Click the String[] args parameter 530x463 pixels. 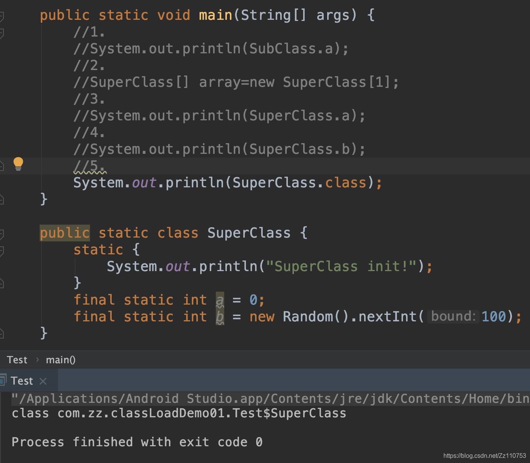[x=295, y=15]
